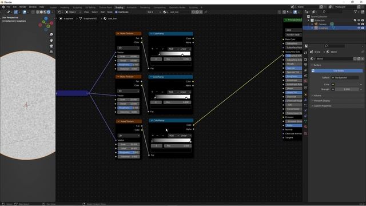Select Scene Collection in outliner
This screenshot has width=366, height=206.
pos(319,17)
